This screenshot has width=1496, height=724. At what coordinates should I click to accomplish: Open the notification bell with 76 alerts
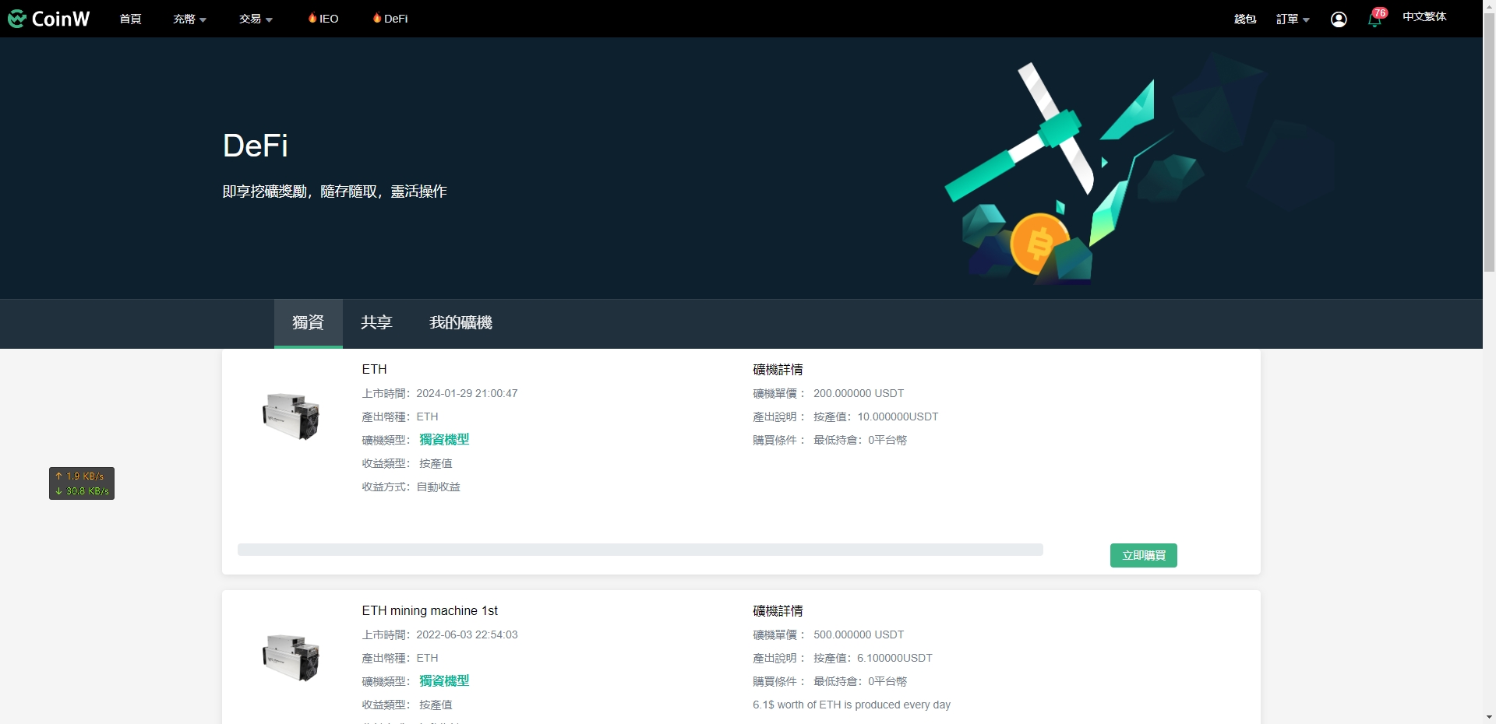1374,19
